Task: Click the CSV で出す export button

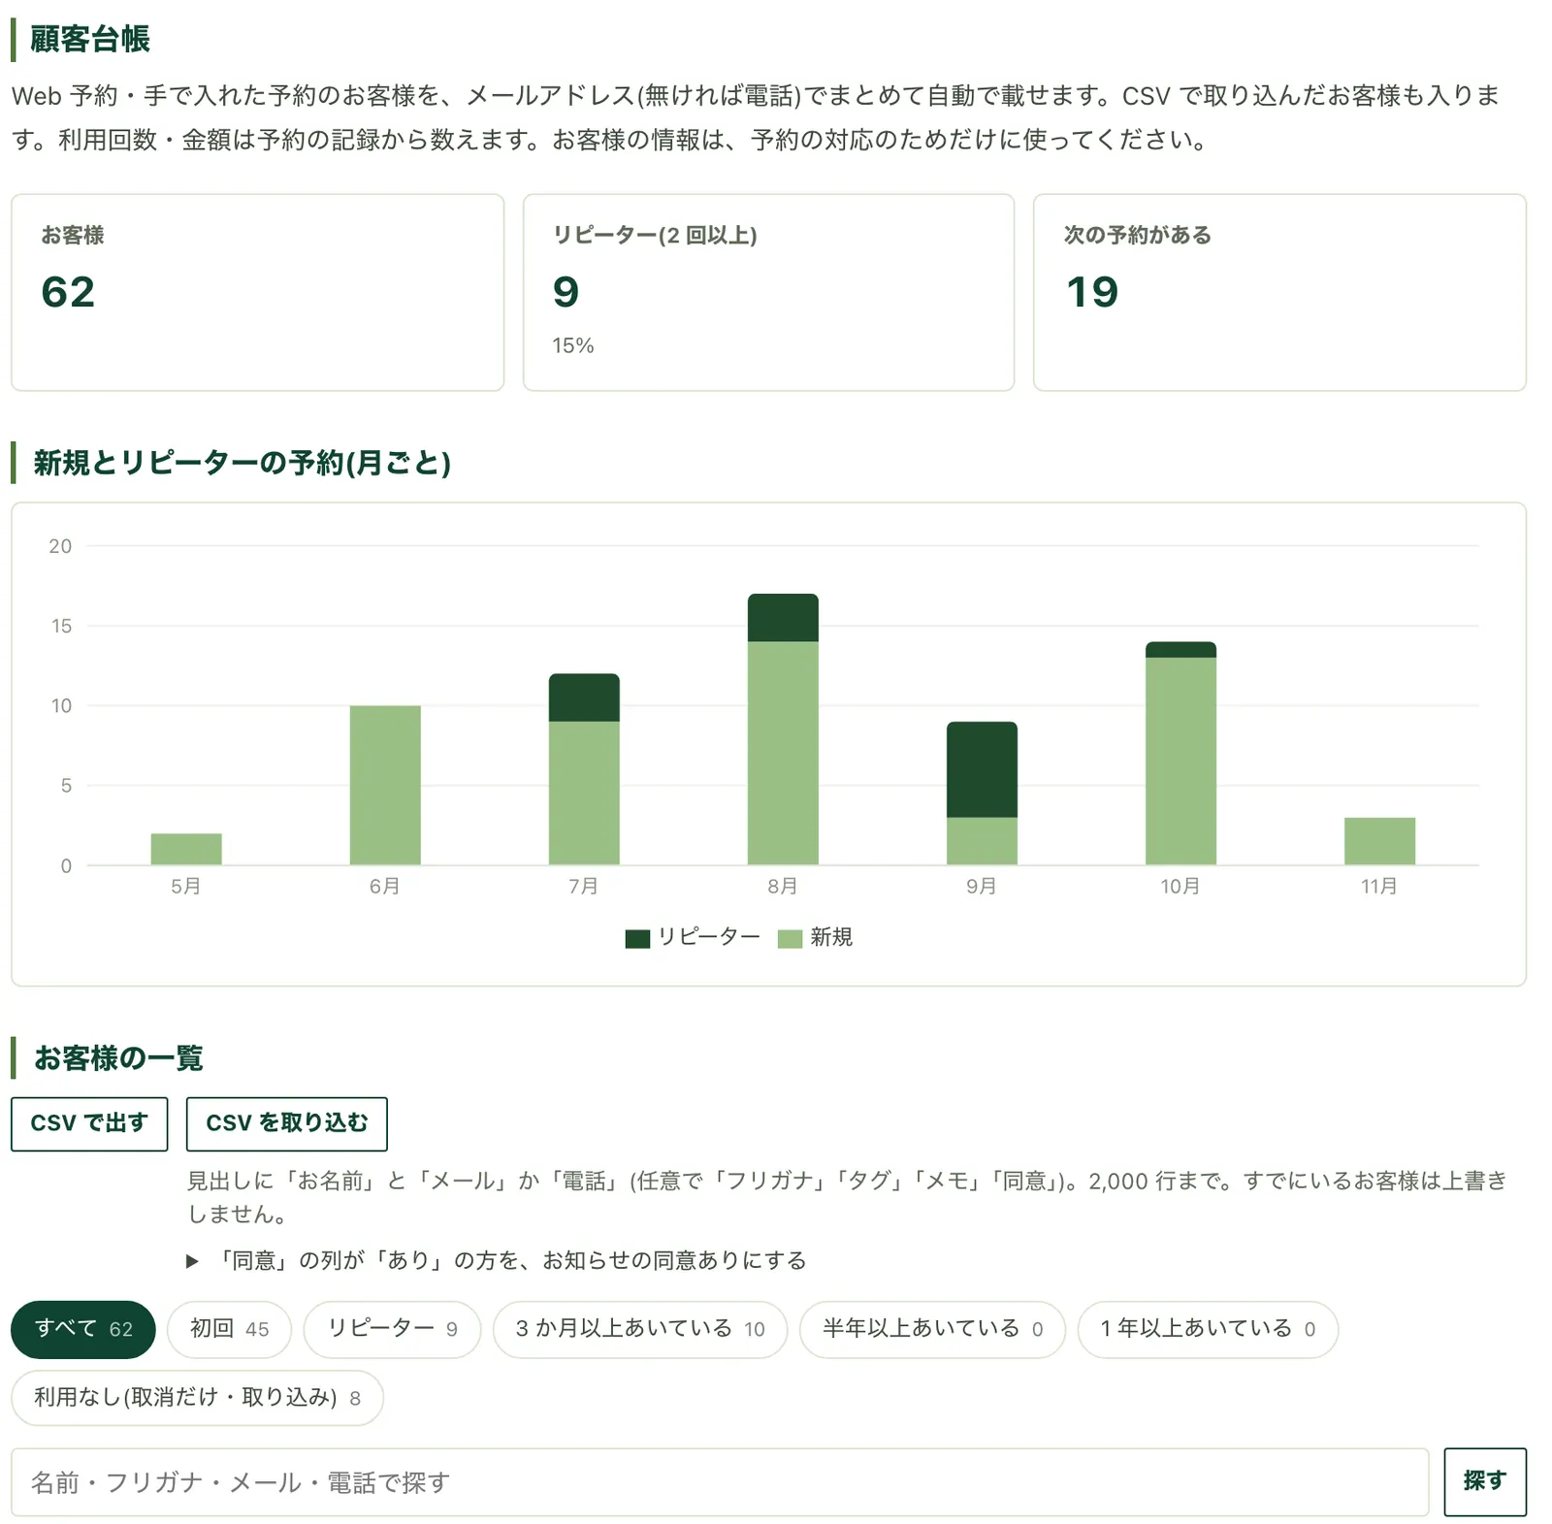Action: (89, 1123)
